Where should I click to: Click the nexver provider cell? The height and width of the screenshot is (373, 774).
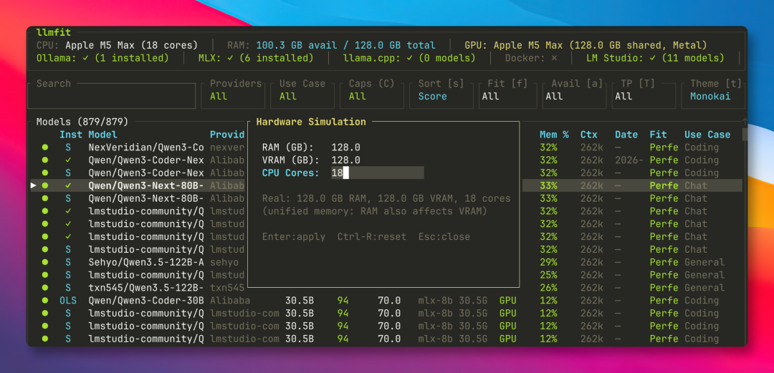[227, 147]
